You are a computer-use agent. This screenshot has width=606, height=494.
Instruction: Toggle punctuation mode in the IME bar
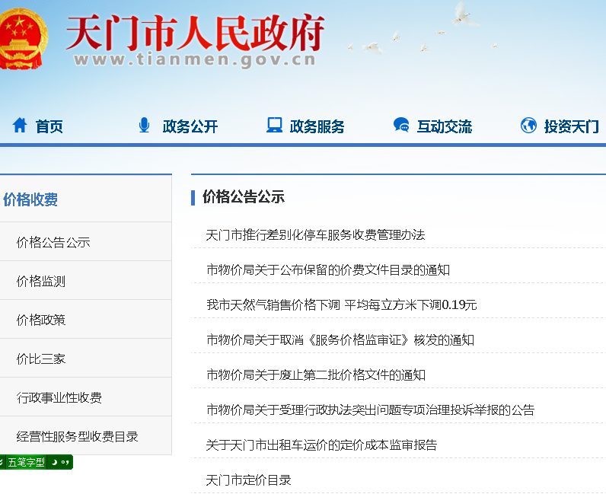(x=65, y=462)
